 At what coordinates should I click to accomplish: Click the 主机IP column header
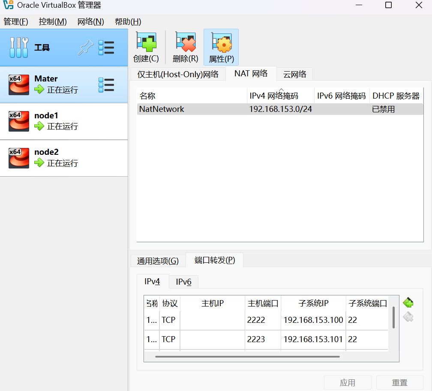click(x=213, y=304)
